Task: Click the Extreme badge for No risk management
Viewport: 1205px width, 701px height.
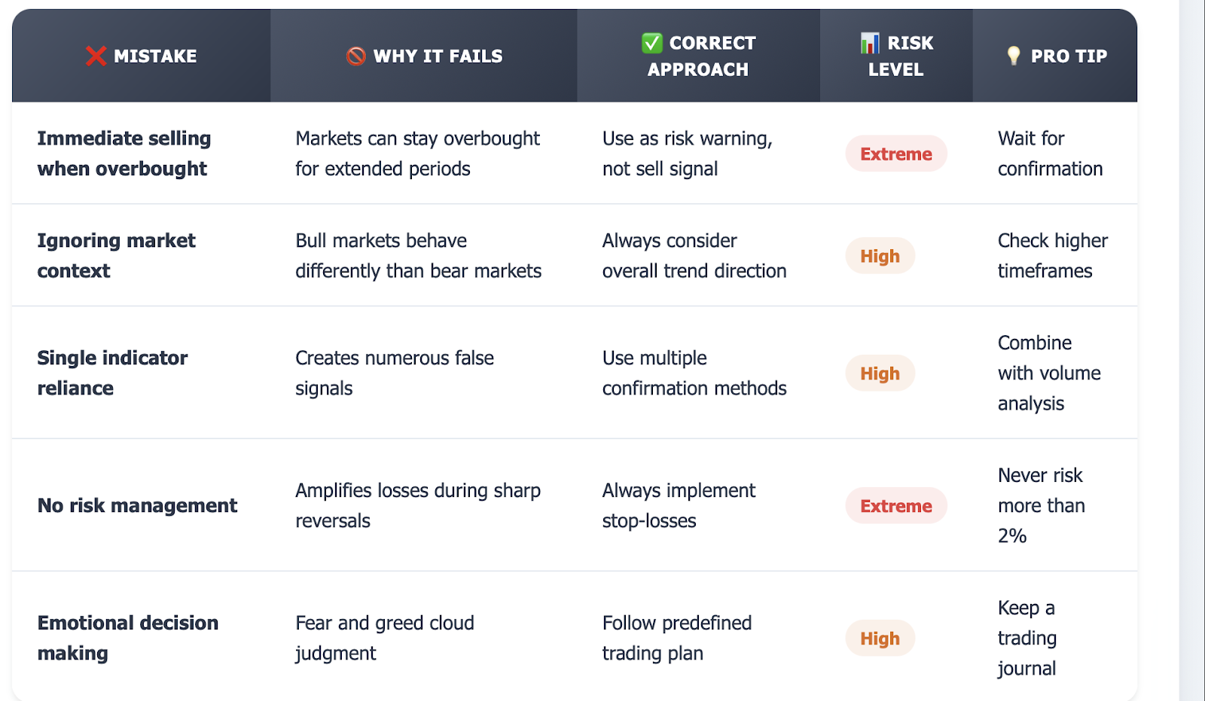Action: pos(896,506)
